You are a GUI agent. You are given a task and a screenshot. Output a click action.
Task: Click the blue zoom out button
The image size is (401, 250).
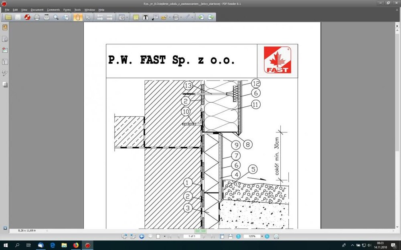(x=239, y=236)
